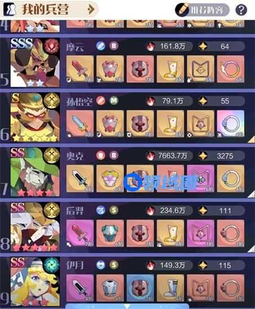The image size is (255, 309).
Task: Select the rainbow ring equipment of 孙悟空
Action: (230, 124)
